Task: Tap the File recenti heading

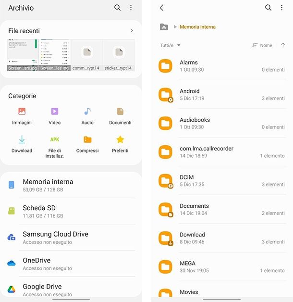Action: click(24, 31)
